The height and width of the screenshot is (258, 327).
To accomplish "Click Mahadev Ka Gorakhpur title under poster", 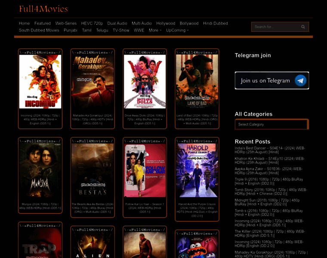I will point(93,120).
